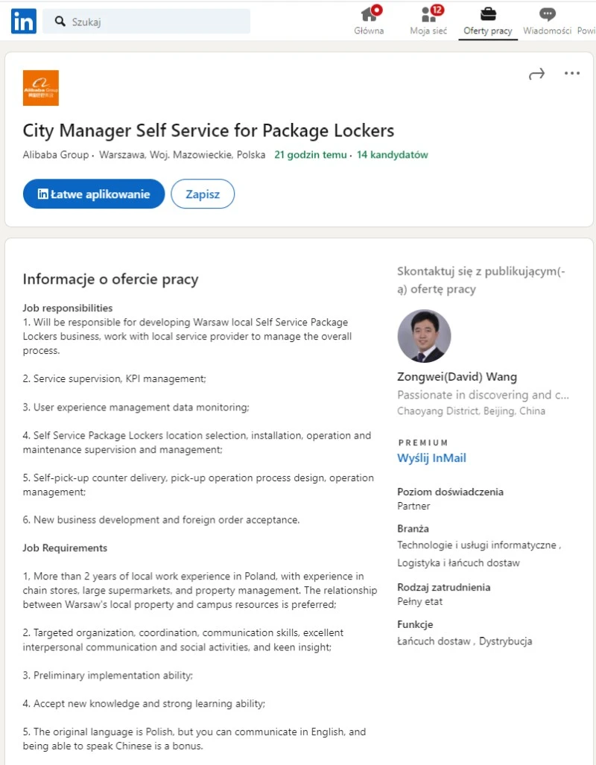Screen dimensions: 596x765
Task: Click the Alibaba Group company logo
Action: [41, 88]
